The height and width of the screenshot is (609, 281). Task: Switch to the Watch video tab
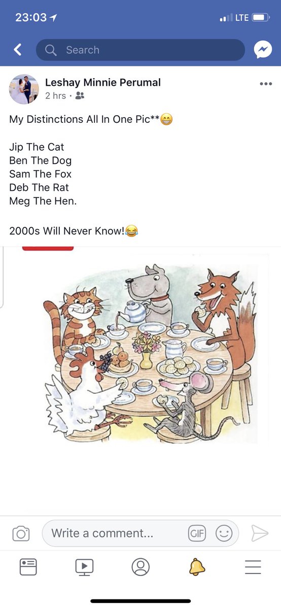tap(84, 567)
